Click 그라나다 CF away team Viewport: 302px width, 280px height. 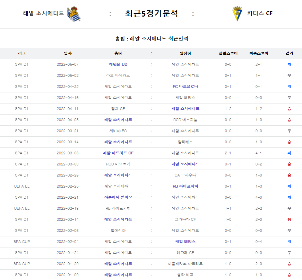[185, 219]
